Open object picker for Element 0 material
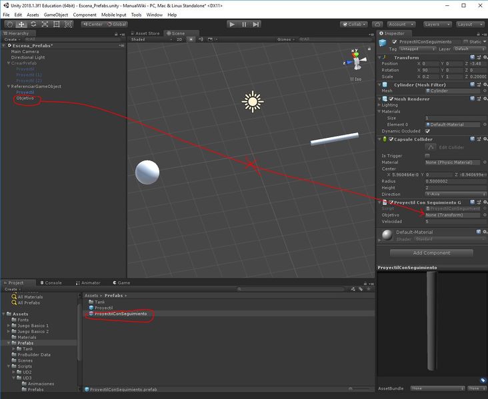 coord(485,125)
